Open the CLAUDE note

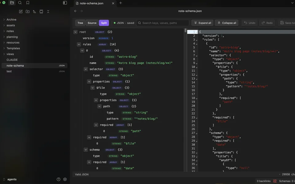(x=34, y=60)
